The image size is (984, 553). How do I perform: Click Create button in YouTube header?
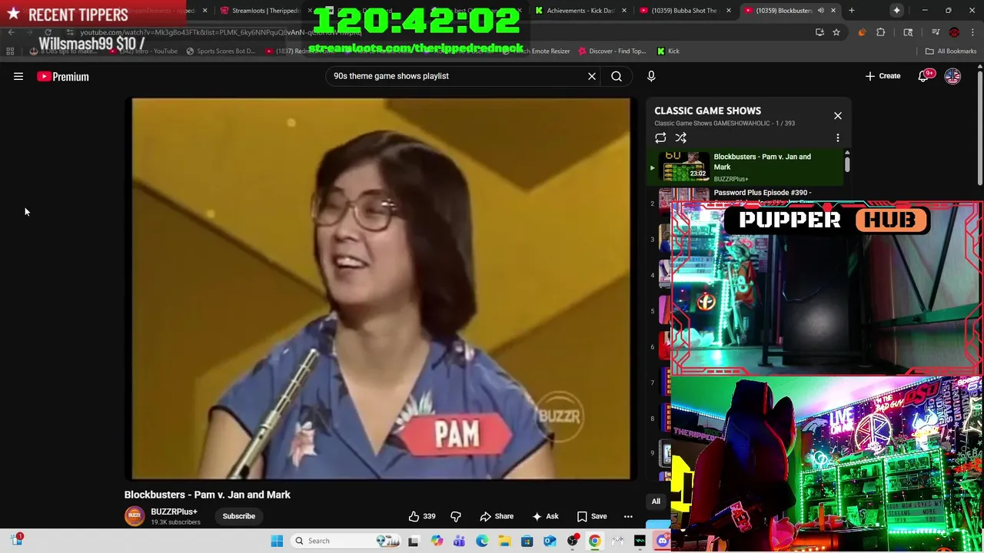(x=883, y=76)
